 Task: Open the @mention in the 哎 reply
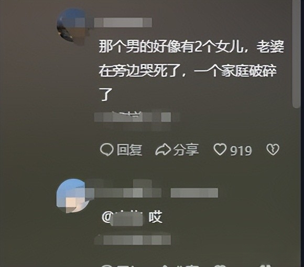122,219
